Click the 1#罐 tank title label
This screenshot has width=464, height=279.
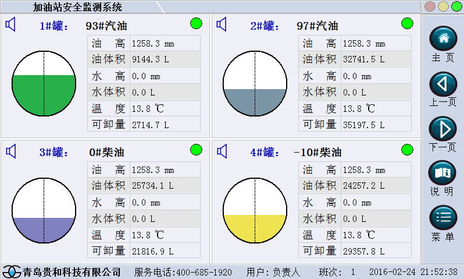53,26
